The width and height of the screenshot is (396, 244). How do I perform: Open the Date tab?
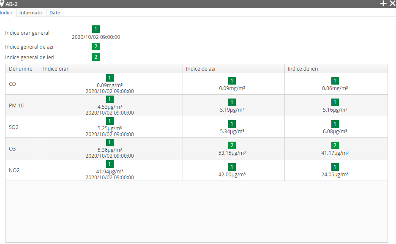click(55, 13)
